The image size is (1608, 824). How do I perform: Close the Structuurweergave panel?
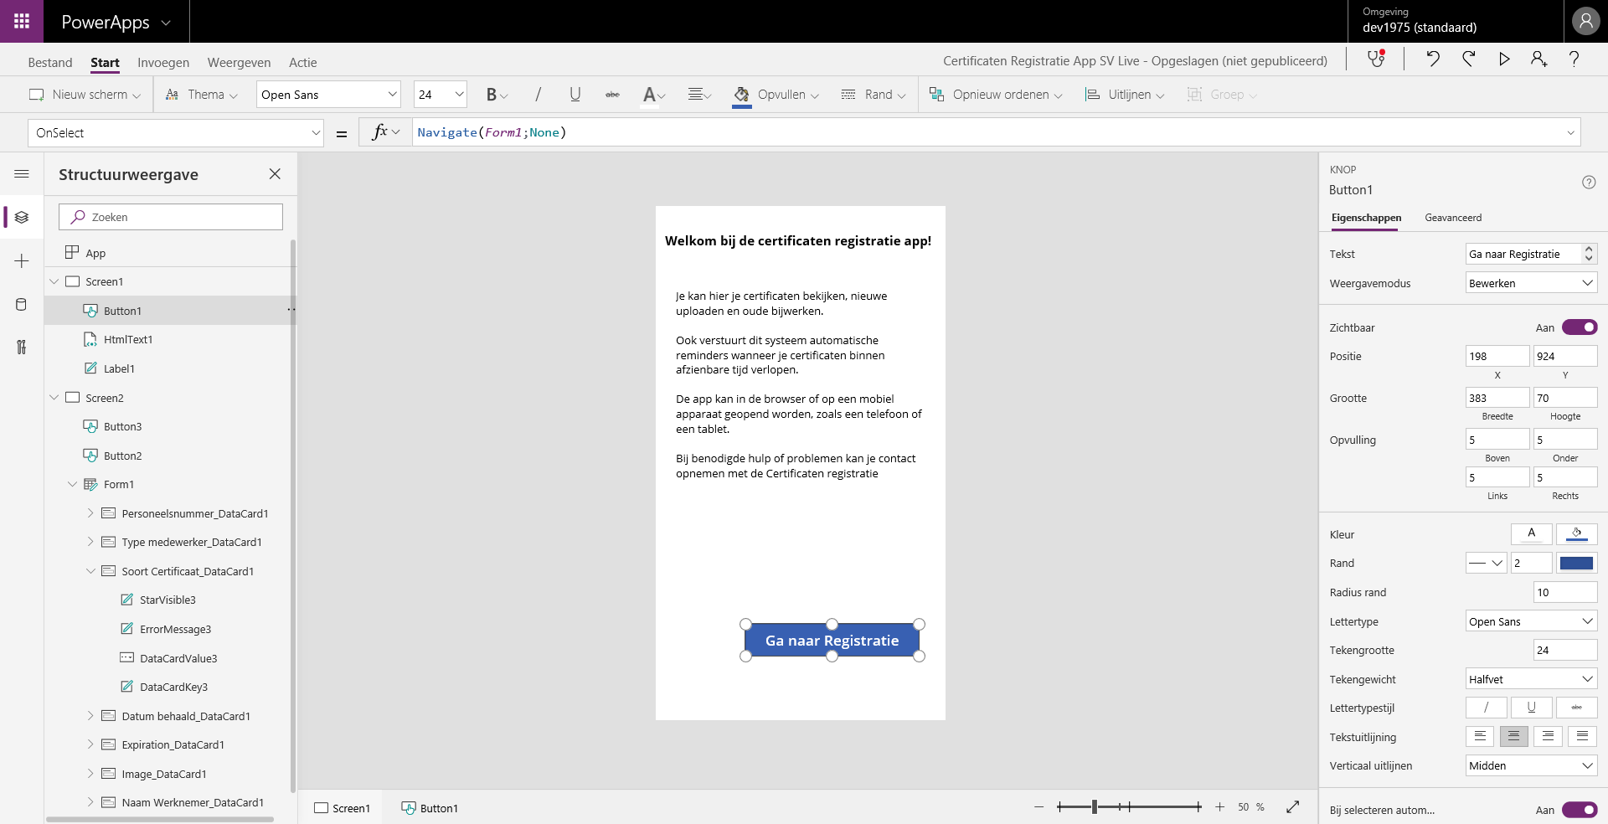275,174
